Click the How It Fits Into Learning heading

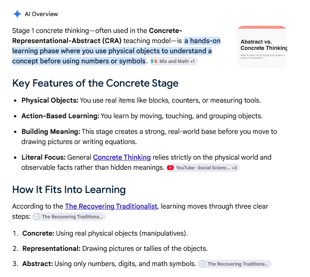(69, 190)
